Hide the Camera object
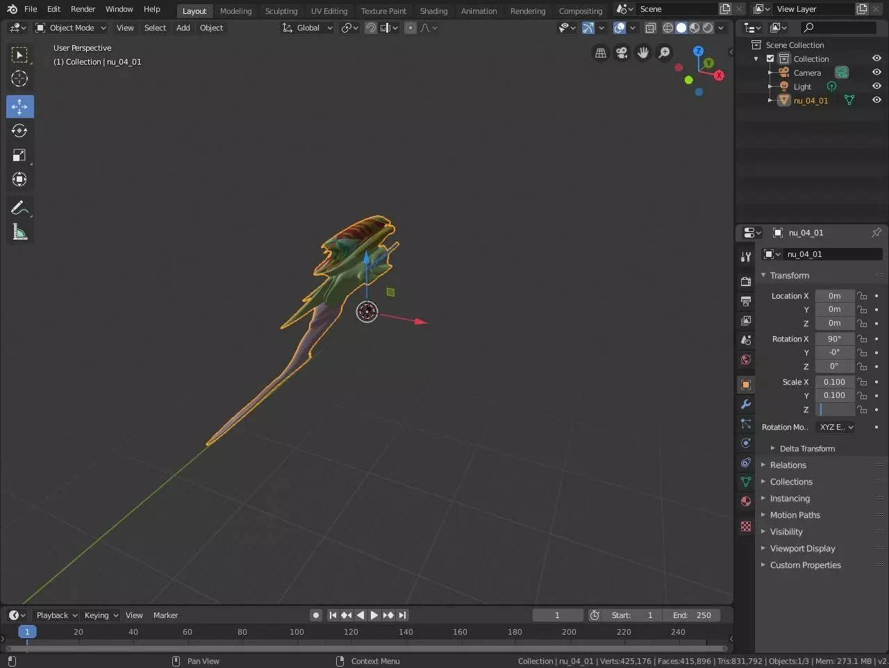 [x=876, y=73]
